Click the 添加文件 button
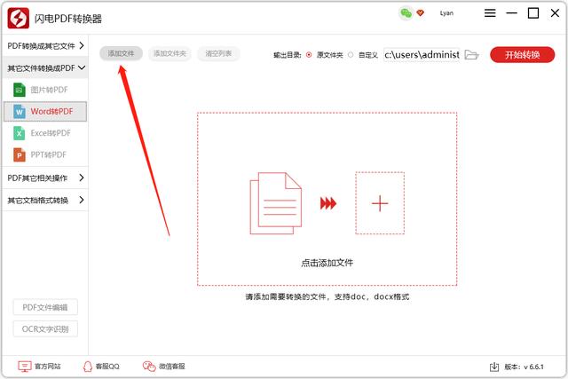 tap(121, 53)
